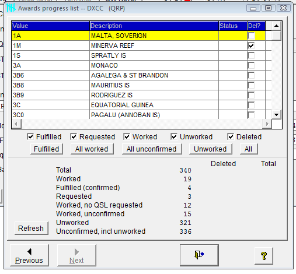The height and width of the screenshot is (274, 296).
Task: Maximize the Awards progress list window
Action: tap(269, 8)
